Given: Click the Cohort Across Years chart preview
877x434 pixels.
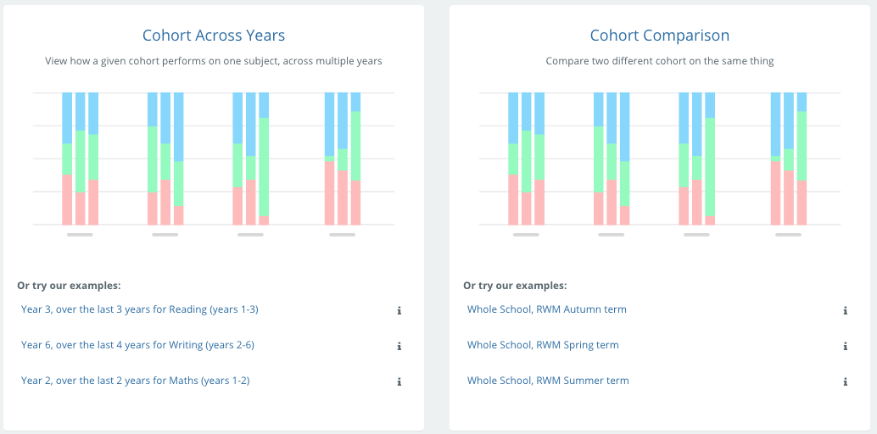Looking at the screenshot, I should [x=214, y=161].
